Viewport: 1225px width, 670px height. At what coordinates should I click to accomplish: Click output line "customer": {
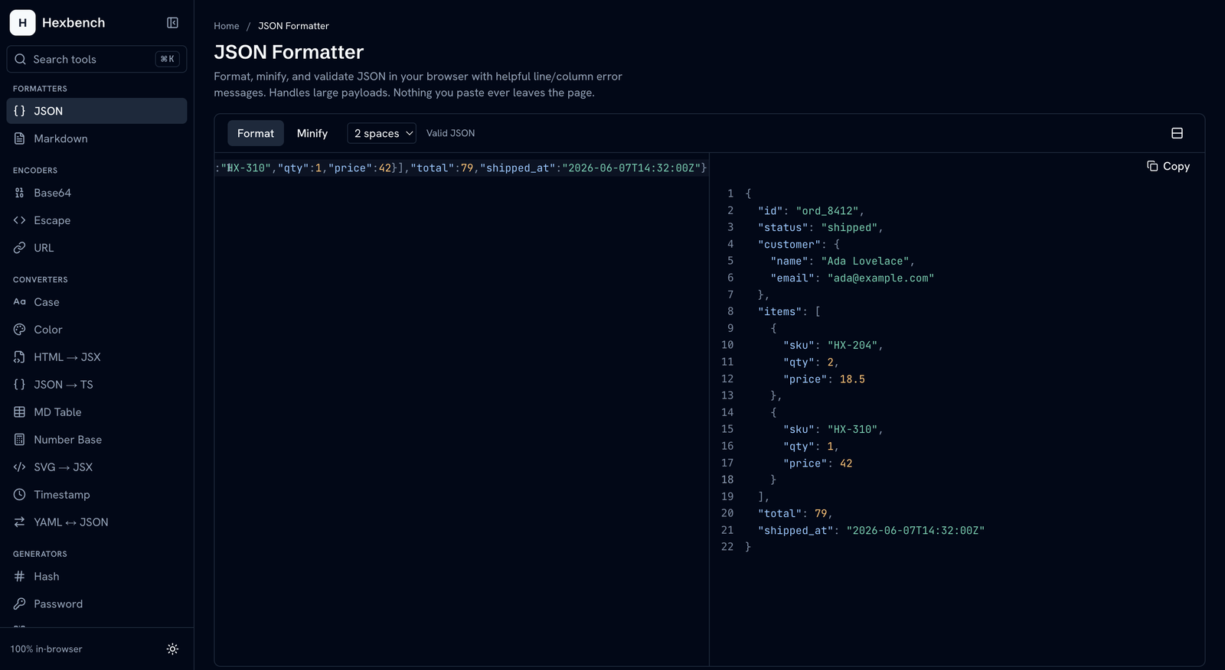(x=799, y=244)
